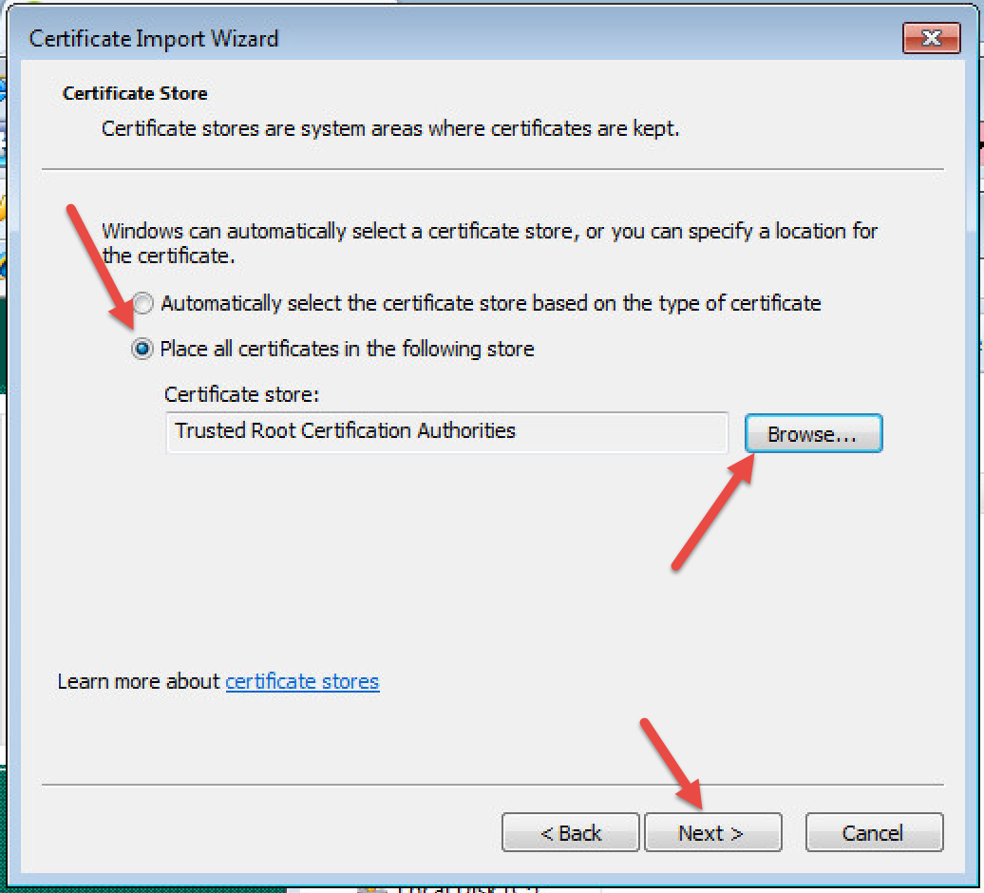The height and width of the screenshot is (893, 984).
Task: Go to previous step with < Back
Action: click(x=570, y=833)
